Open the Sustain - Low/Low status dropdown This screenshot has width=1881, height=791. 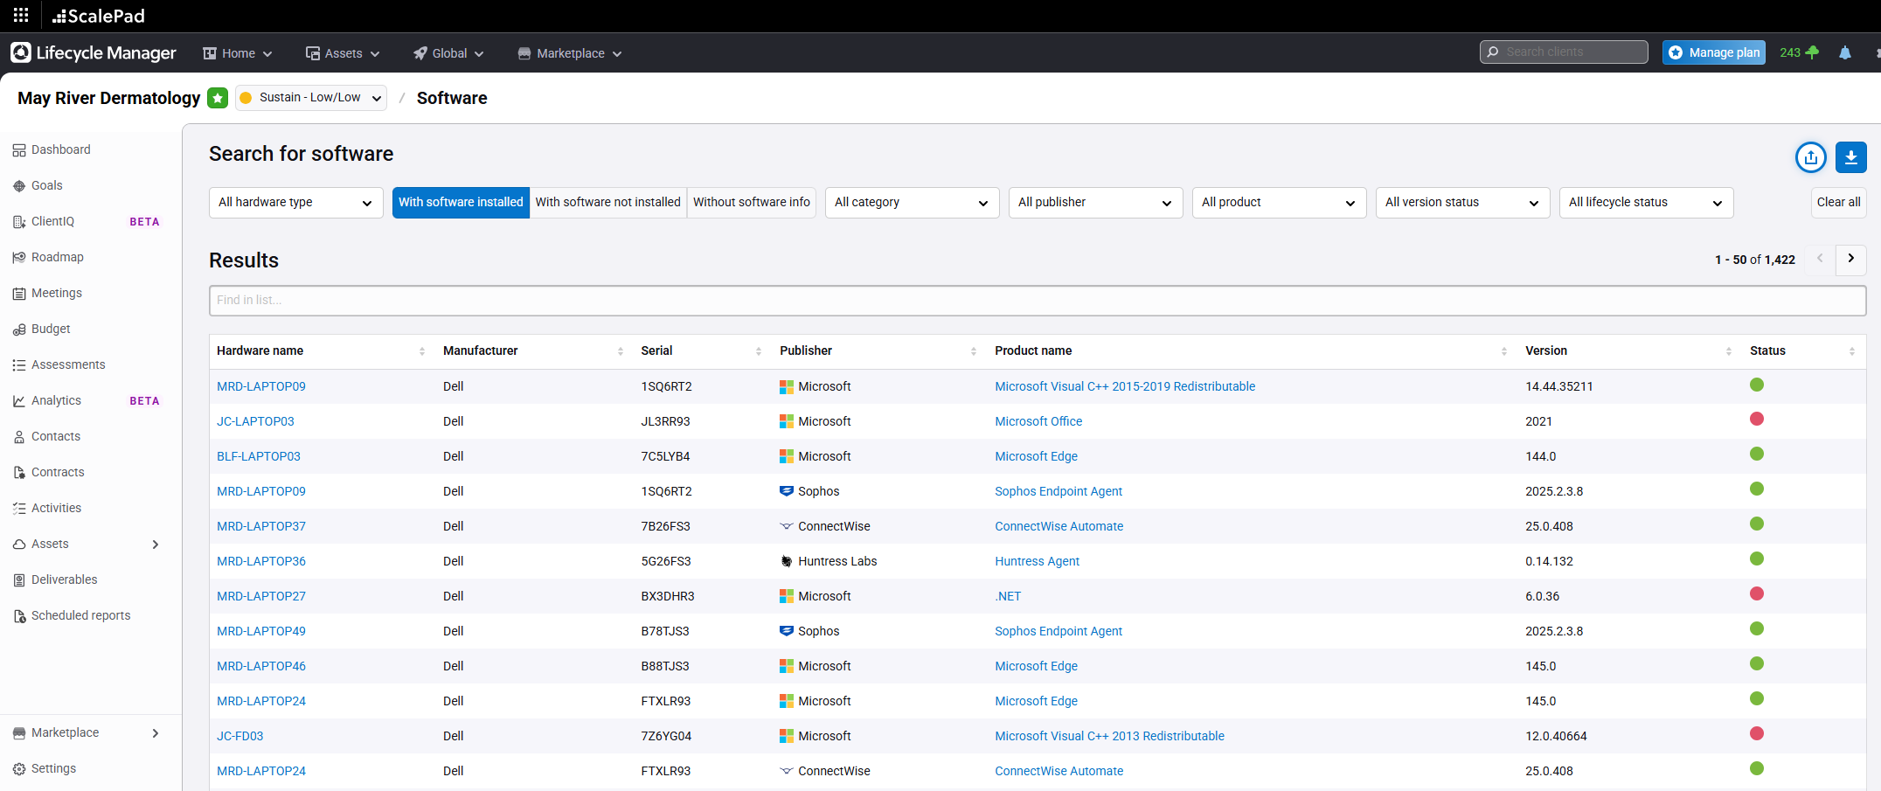point(311,98)
